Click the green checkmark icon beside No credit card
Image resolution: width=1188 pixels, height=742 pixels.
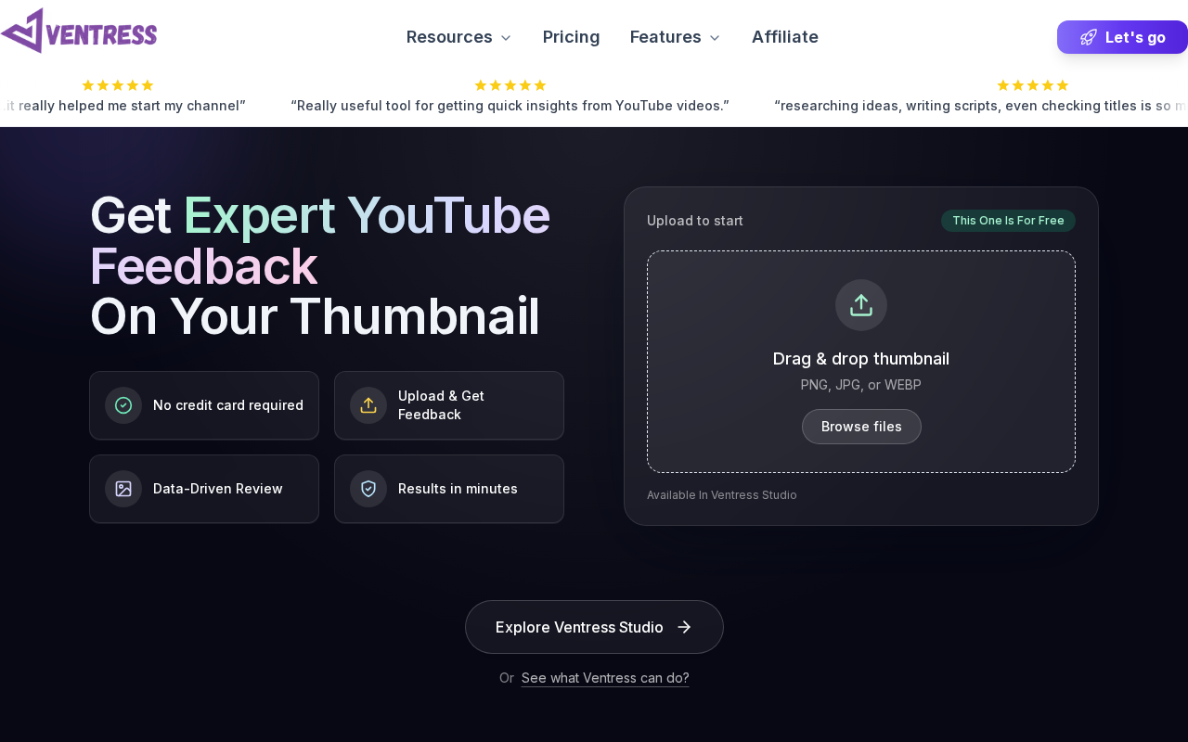click(x=123, y=405)
